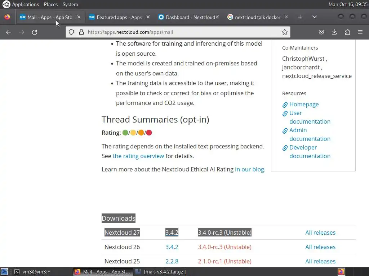
Task: Bookmark this page with the star icon
Action: tap(285, 32)
